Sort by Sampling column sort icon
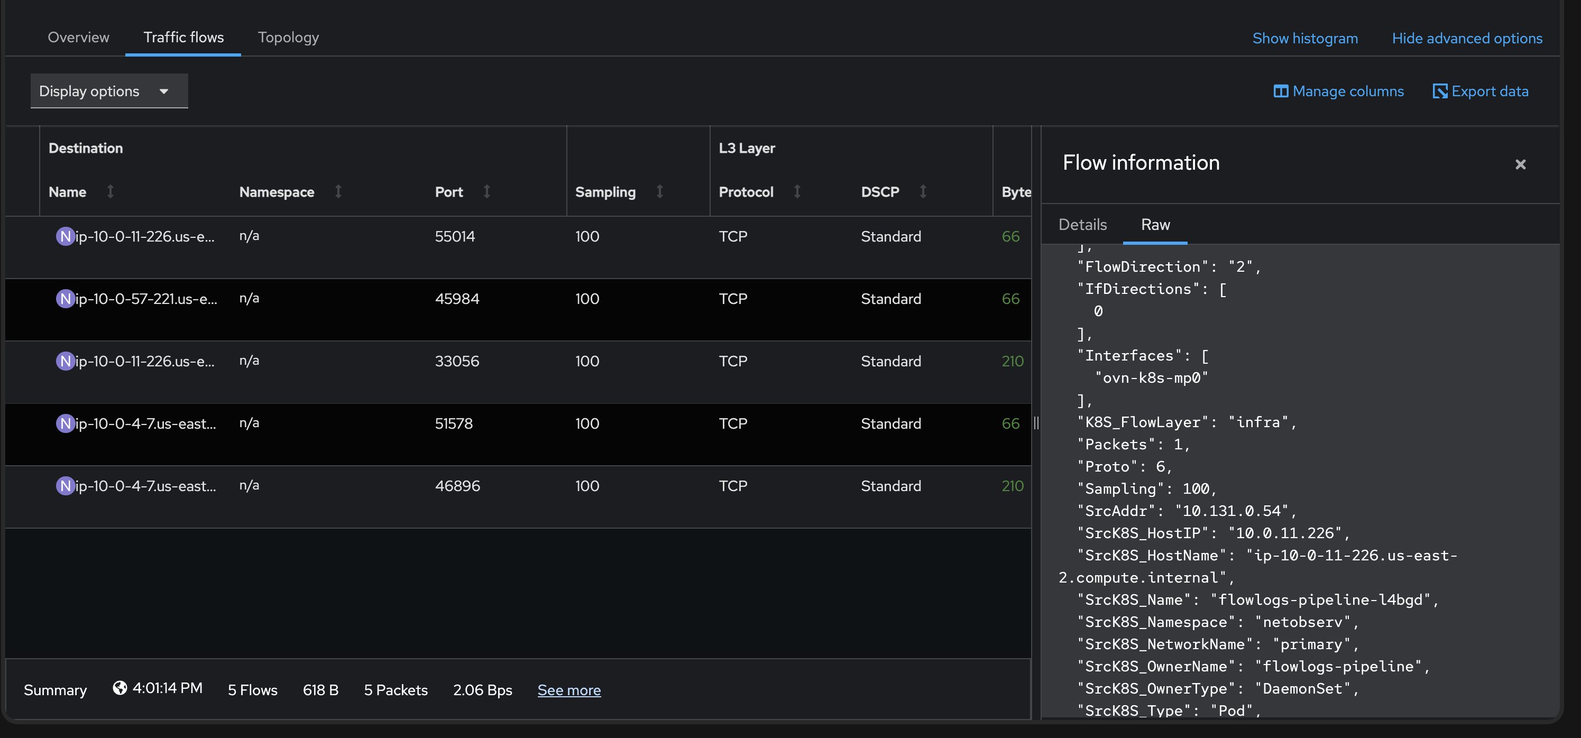 point(660,191)
